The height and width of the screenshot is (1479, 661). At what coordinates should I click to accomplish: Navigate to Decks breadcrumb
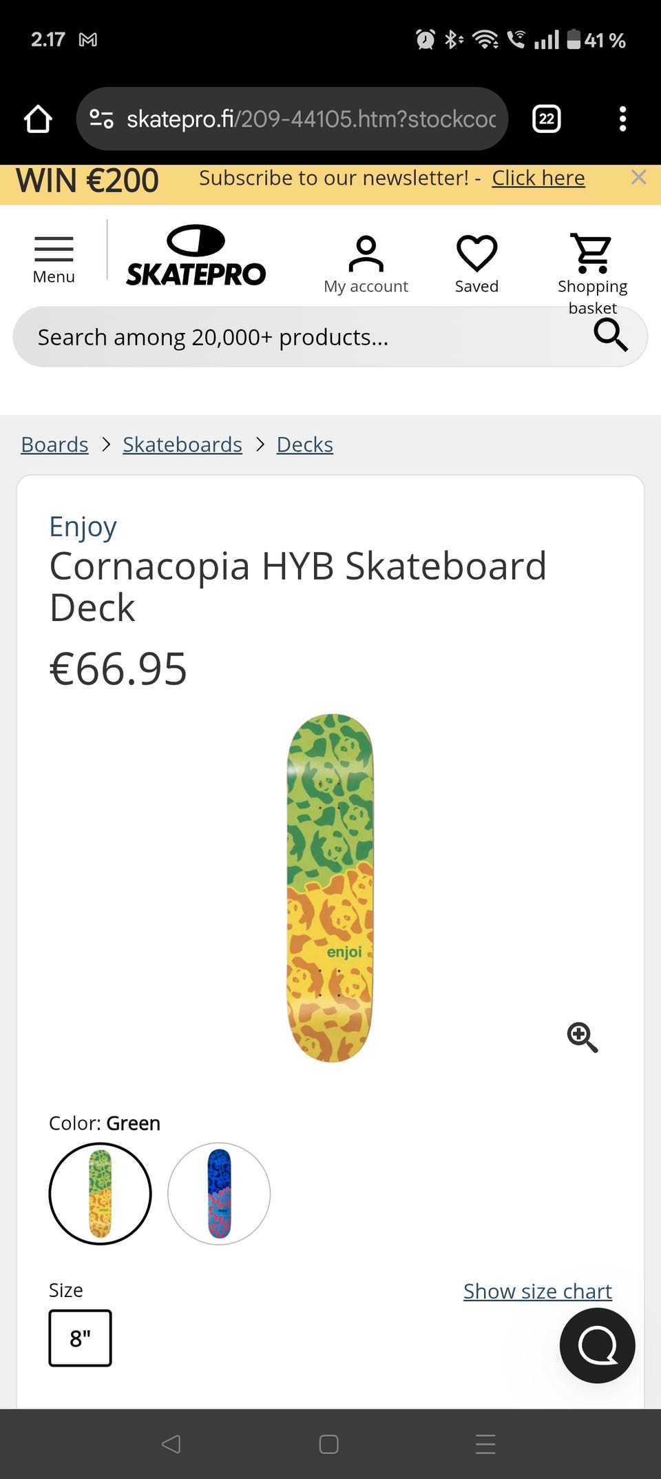point(304,445)
